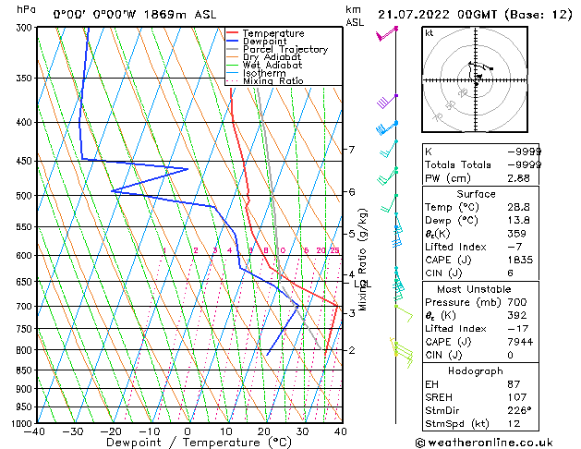Click the '21.07.2022 00GMT (Base: 12)' date header

pyautogui.click(x=475, y=15)
